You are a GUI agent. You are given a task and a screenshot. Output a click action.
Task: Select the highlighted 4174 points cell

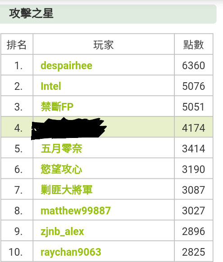[x=194, y=128]
